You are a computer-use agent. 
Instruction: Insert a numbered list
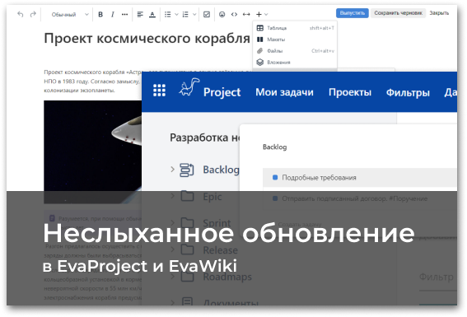[x=185, y=14]
